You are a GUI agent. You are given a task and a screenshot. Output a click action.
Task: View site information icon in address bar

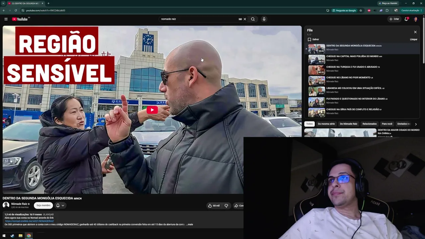coord(23,11)
